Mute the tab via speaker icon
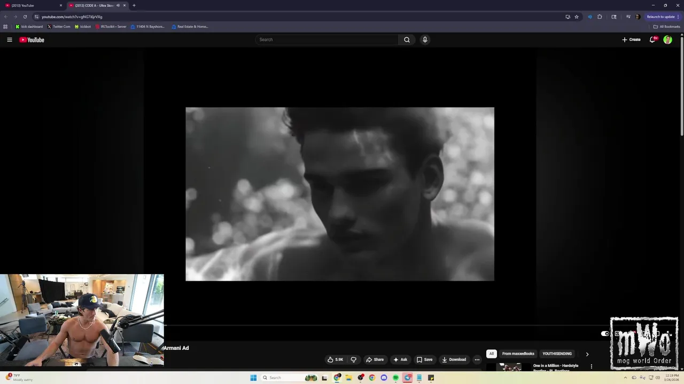The width and height of the screenshot is (684, 384). 118,5
